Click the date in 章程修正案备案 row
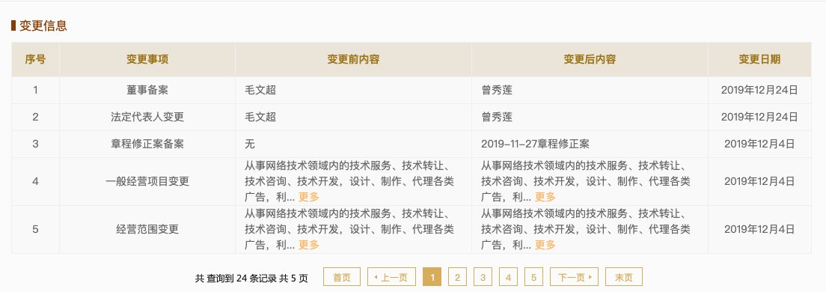The image size is (826, 292). point(759,144)
